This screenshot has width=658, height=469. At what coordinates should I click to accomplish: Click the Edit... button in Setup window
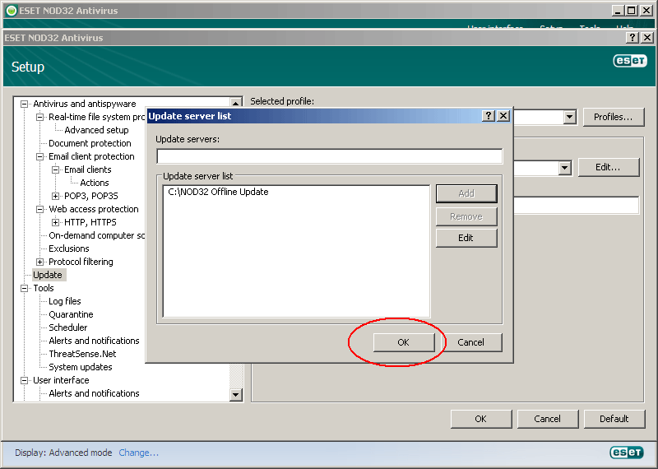pos(608,167)
